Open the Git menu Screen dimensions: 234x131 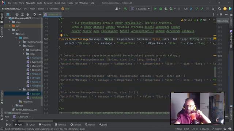coord(76,3)
